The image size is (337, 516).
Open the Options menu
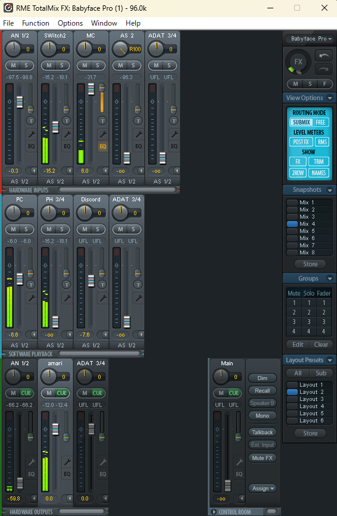[x=70, y=23]
